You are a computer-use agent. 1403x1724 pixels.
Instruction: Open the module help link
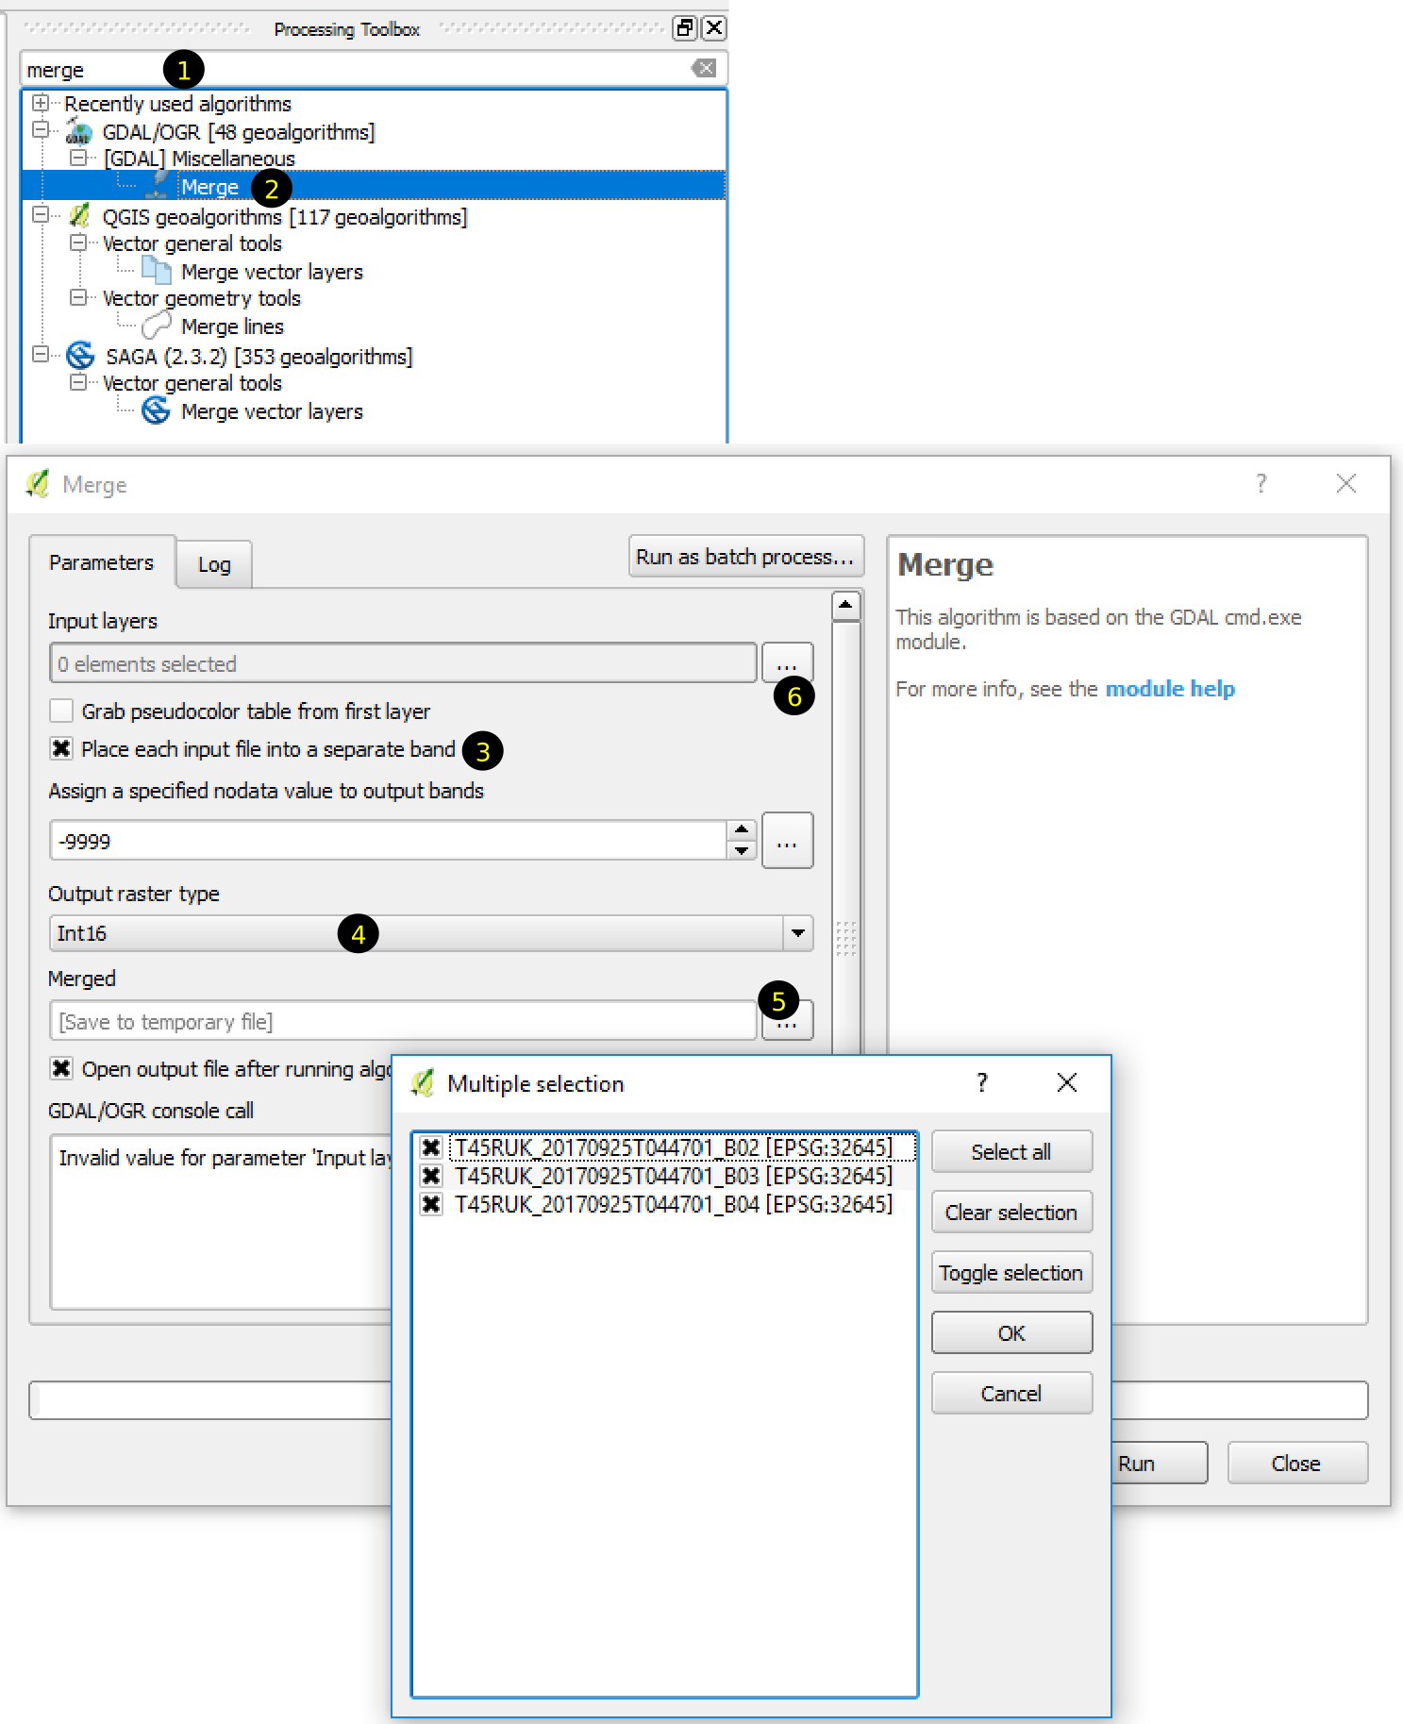click(x=1169, y=689)
